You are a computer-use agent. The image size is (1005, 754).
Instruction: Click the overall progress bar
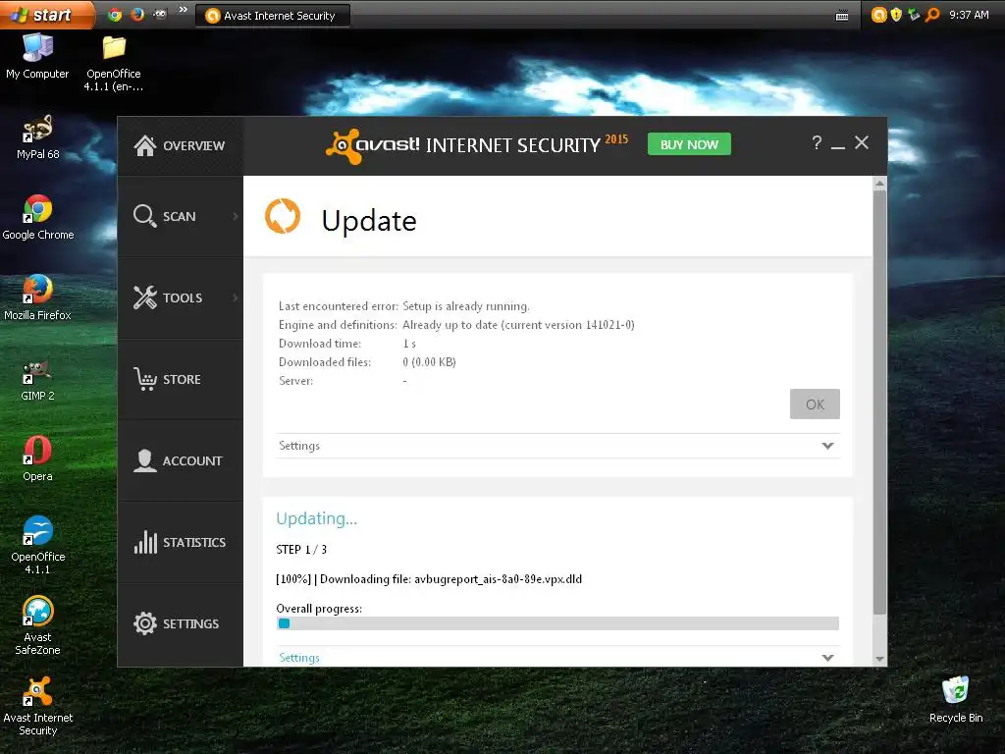(557, 623)
